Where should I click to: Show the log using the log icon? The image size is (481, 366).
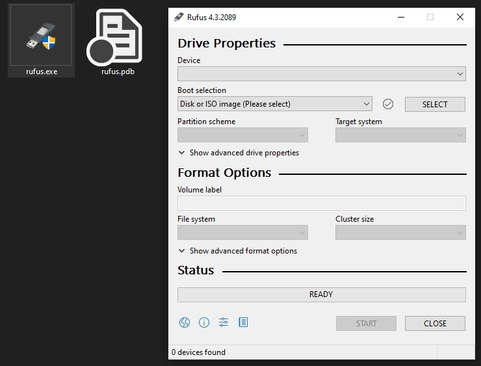[243, 322]
